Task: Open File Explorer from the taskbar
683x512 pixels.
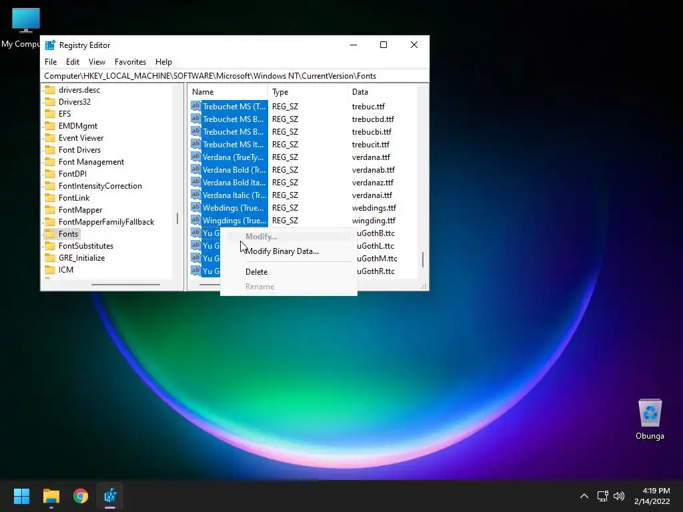Action: (51, 496)
